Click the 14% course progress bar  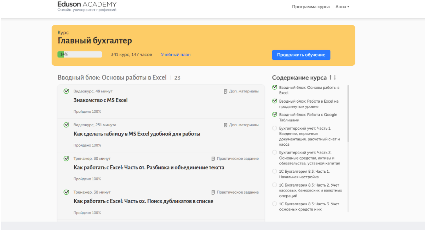[80, 54]
